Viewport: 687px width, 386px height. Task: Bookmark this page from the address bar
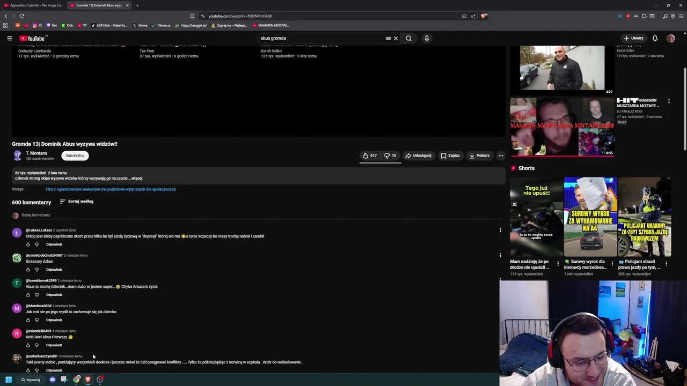click(192, 16)
